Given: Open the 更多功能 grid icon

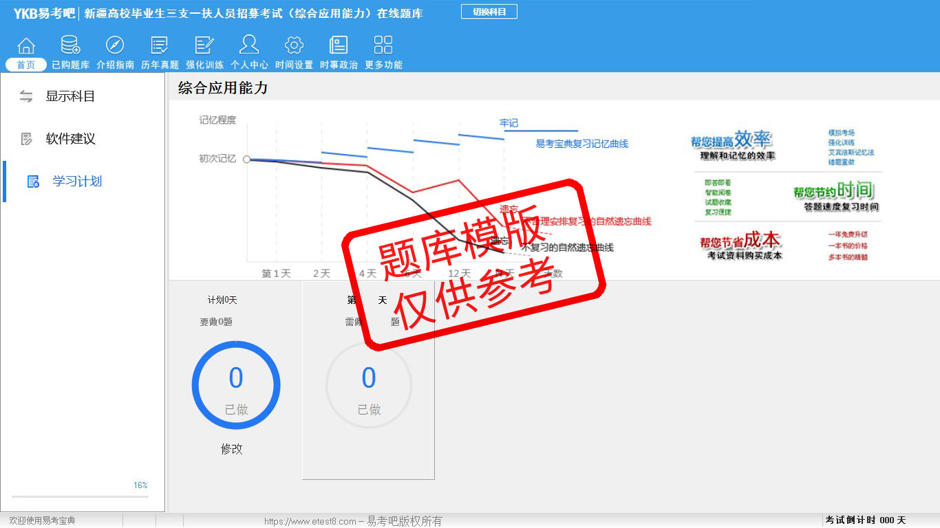Looking at the screenshot, I should (383, 46).
